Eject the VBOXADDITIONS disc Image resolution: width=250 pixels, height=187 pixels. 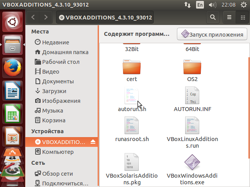pyautogui.click(x=93, y=142)
